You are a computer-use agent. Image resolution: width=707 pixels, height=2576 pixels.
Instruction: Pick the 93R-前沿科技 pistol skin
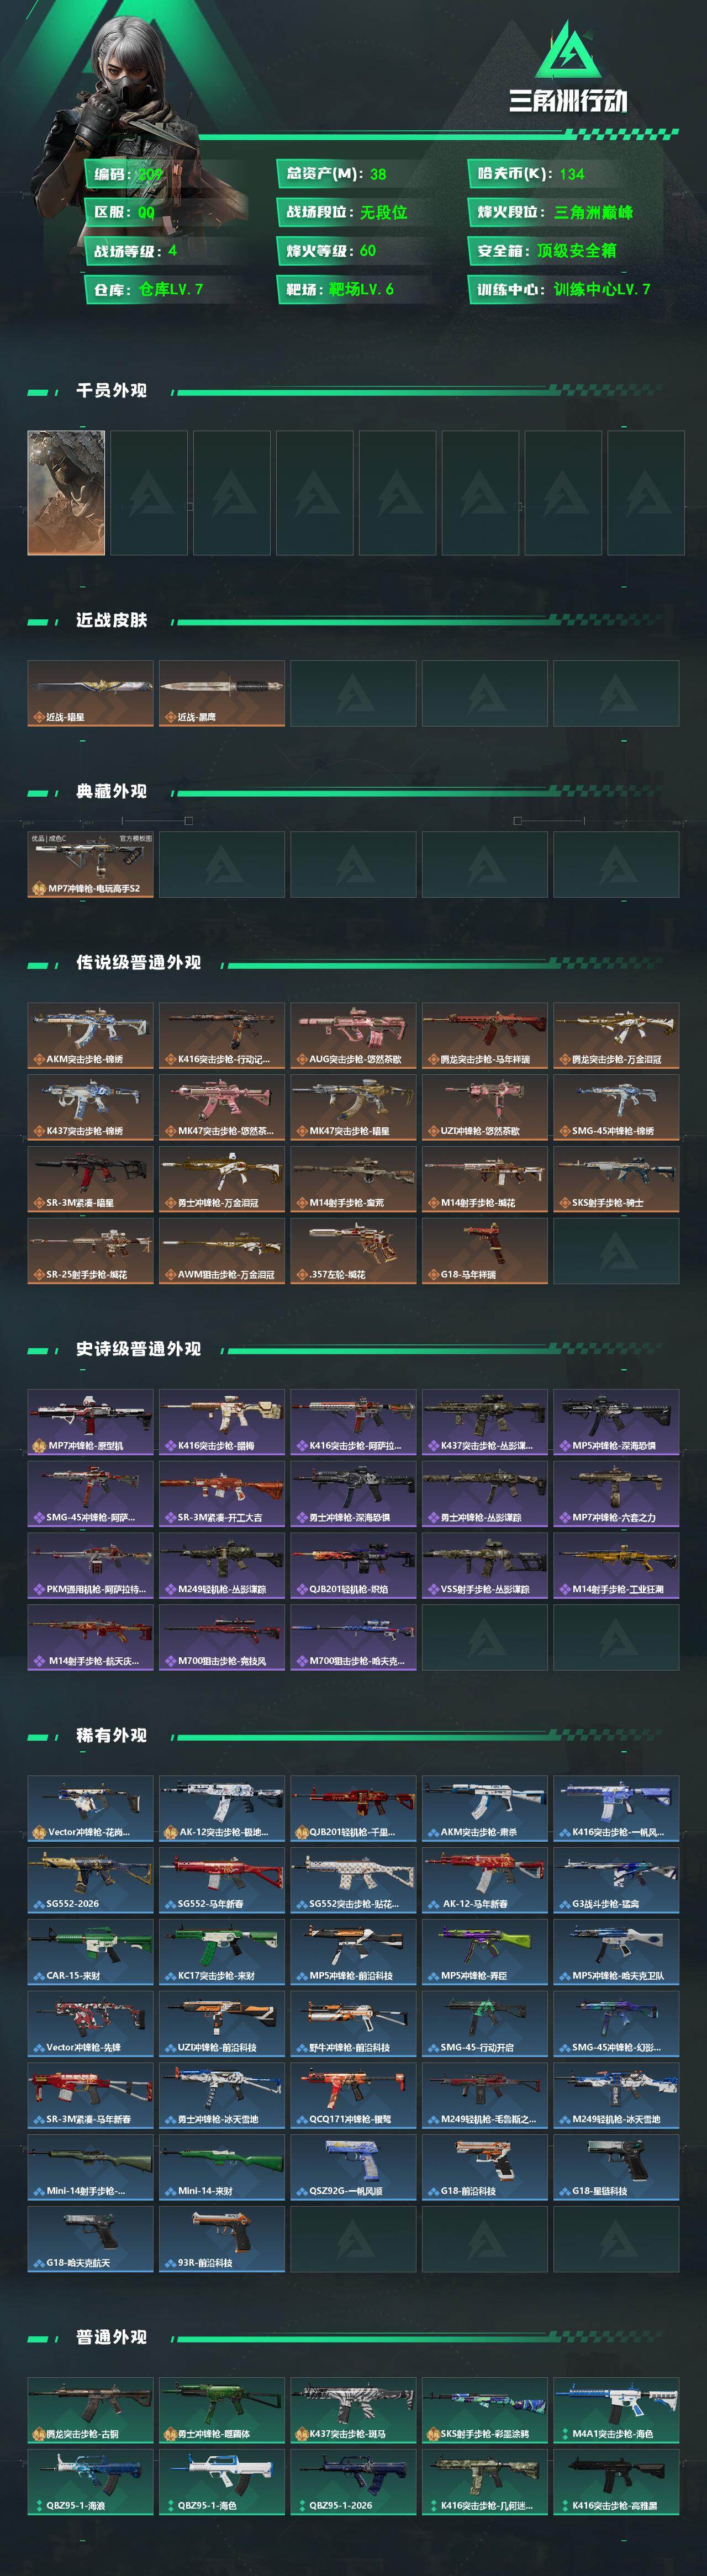point(222,2239)
